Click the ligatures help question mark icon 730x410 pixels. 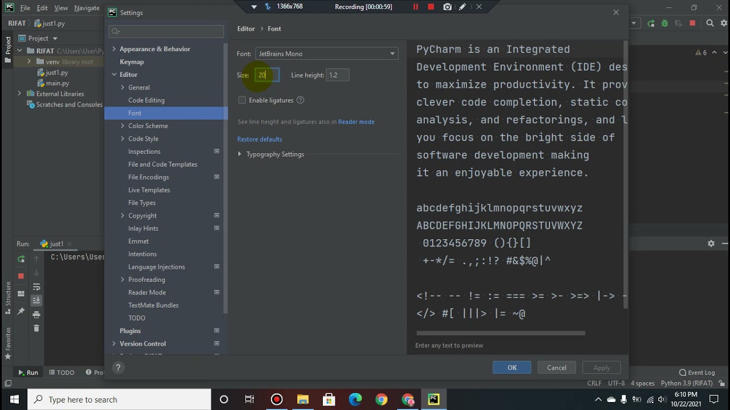[x=300, y=100]
